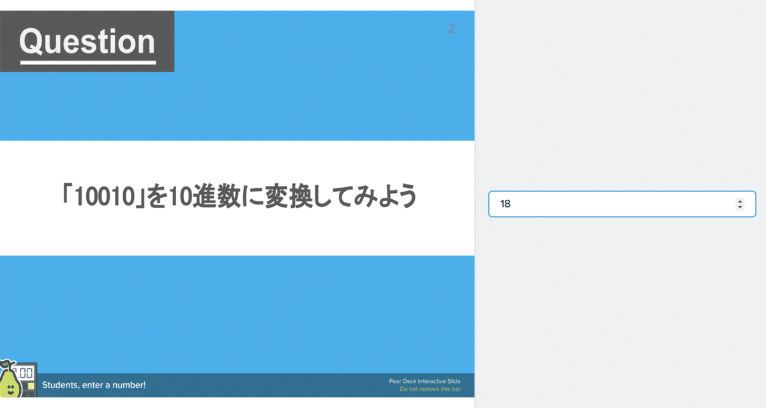
Task: Click the calculator icon held by the pear
Action: pyautogui.click(x=26, y=380)
